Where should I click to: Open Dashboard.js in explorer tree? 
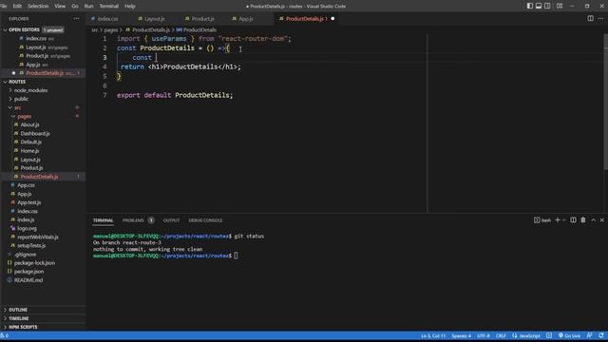[x=35, y=133]
